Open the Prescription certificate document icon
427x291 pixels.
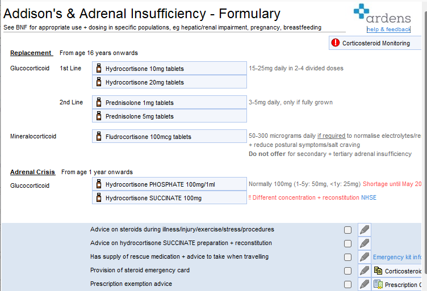point(378,284)
